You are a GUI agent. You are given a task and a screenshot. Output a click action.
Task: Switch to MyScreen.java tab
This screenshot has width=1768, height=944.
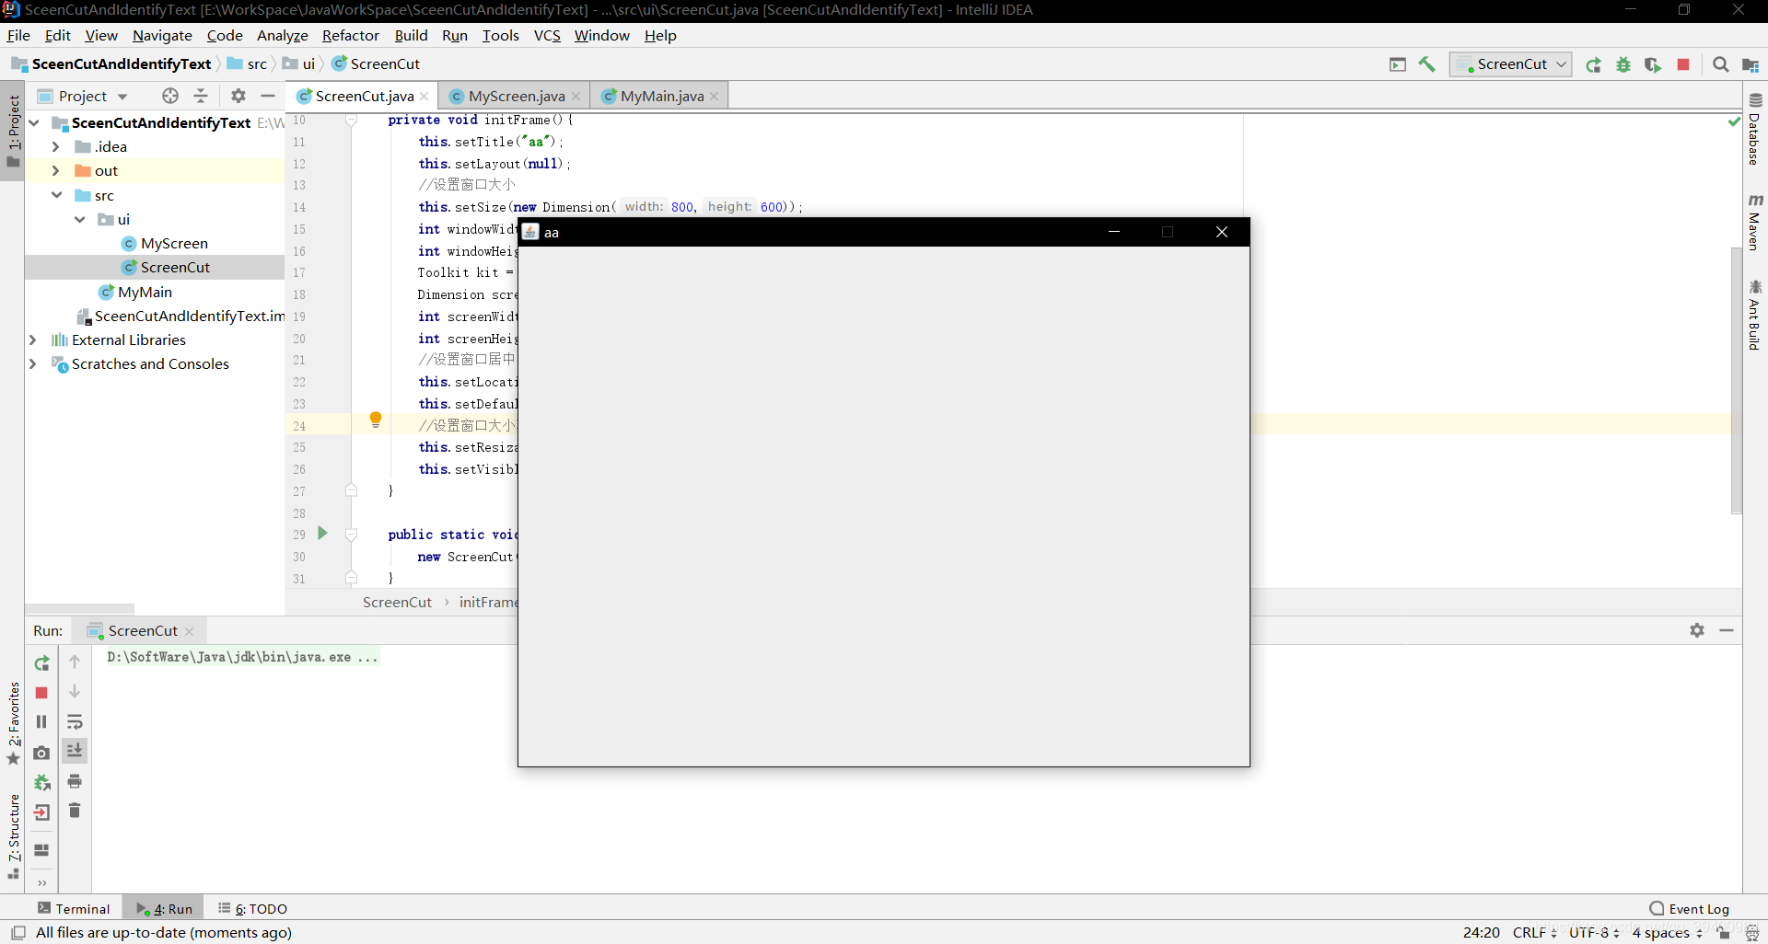[x=516, y=96]
